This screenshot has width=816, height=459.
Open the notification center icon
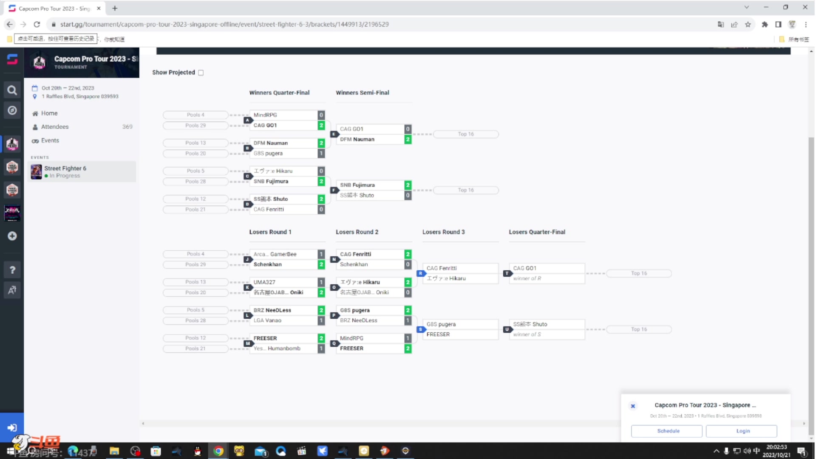tap(802, 451)
